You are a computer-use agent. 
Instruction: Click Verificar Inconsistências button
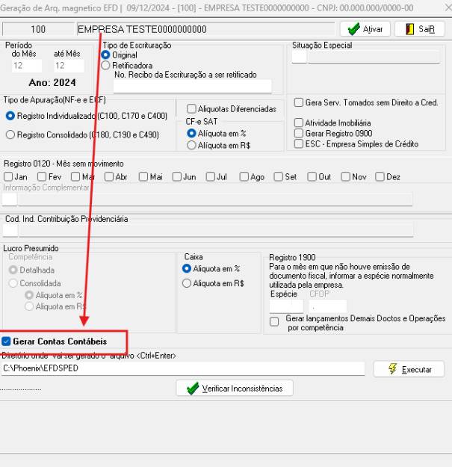click(x=235, y=388)
